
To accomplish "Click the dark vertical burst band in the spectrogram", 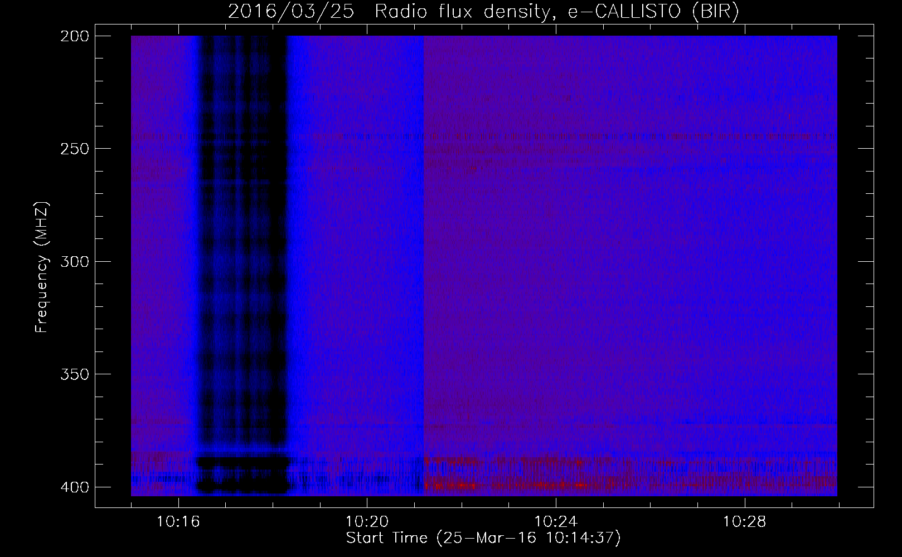I will [x=243, y=265].
